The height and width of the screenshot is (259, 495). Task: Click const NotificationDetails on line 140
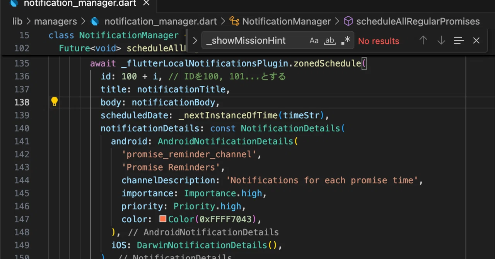(275, 128)
